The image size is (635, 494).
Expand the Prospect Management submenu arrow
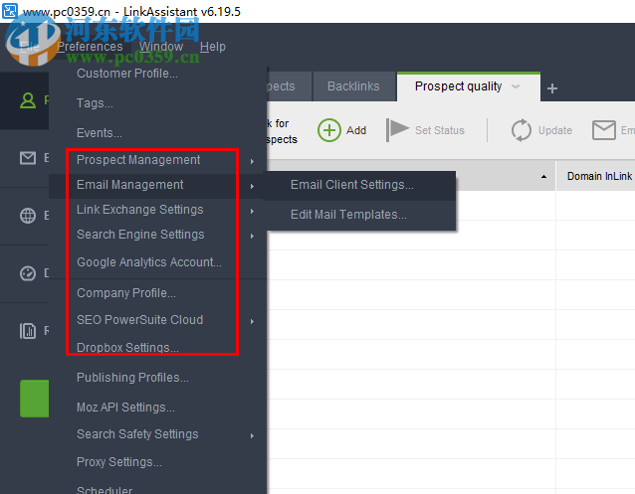[252, 161]
